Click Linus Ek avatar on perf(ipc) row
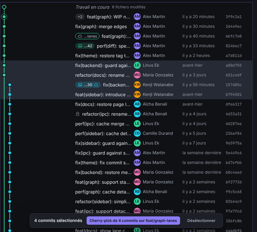257x232 pixels. click(x=137, y=124)
